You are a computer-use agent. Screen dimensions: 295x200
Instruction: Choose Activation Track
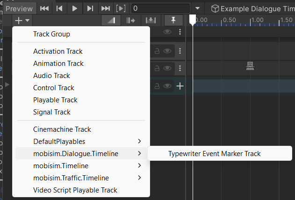click(x=81, y=51)
